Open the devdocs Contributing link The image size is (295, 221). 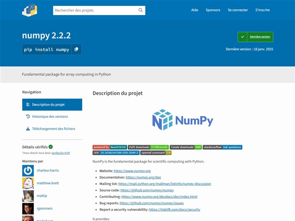159,197
